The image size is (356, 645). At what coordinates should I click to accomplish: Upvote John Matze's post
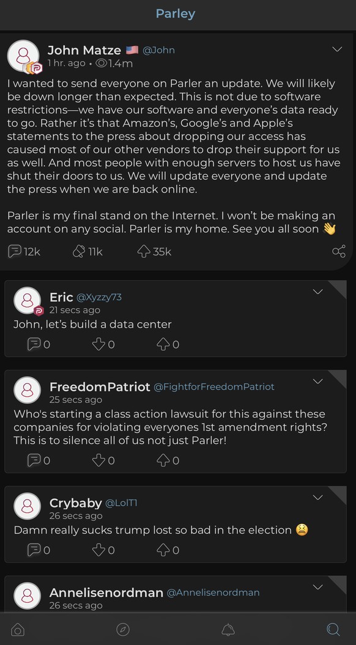(x=144, y=251)
